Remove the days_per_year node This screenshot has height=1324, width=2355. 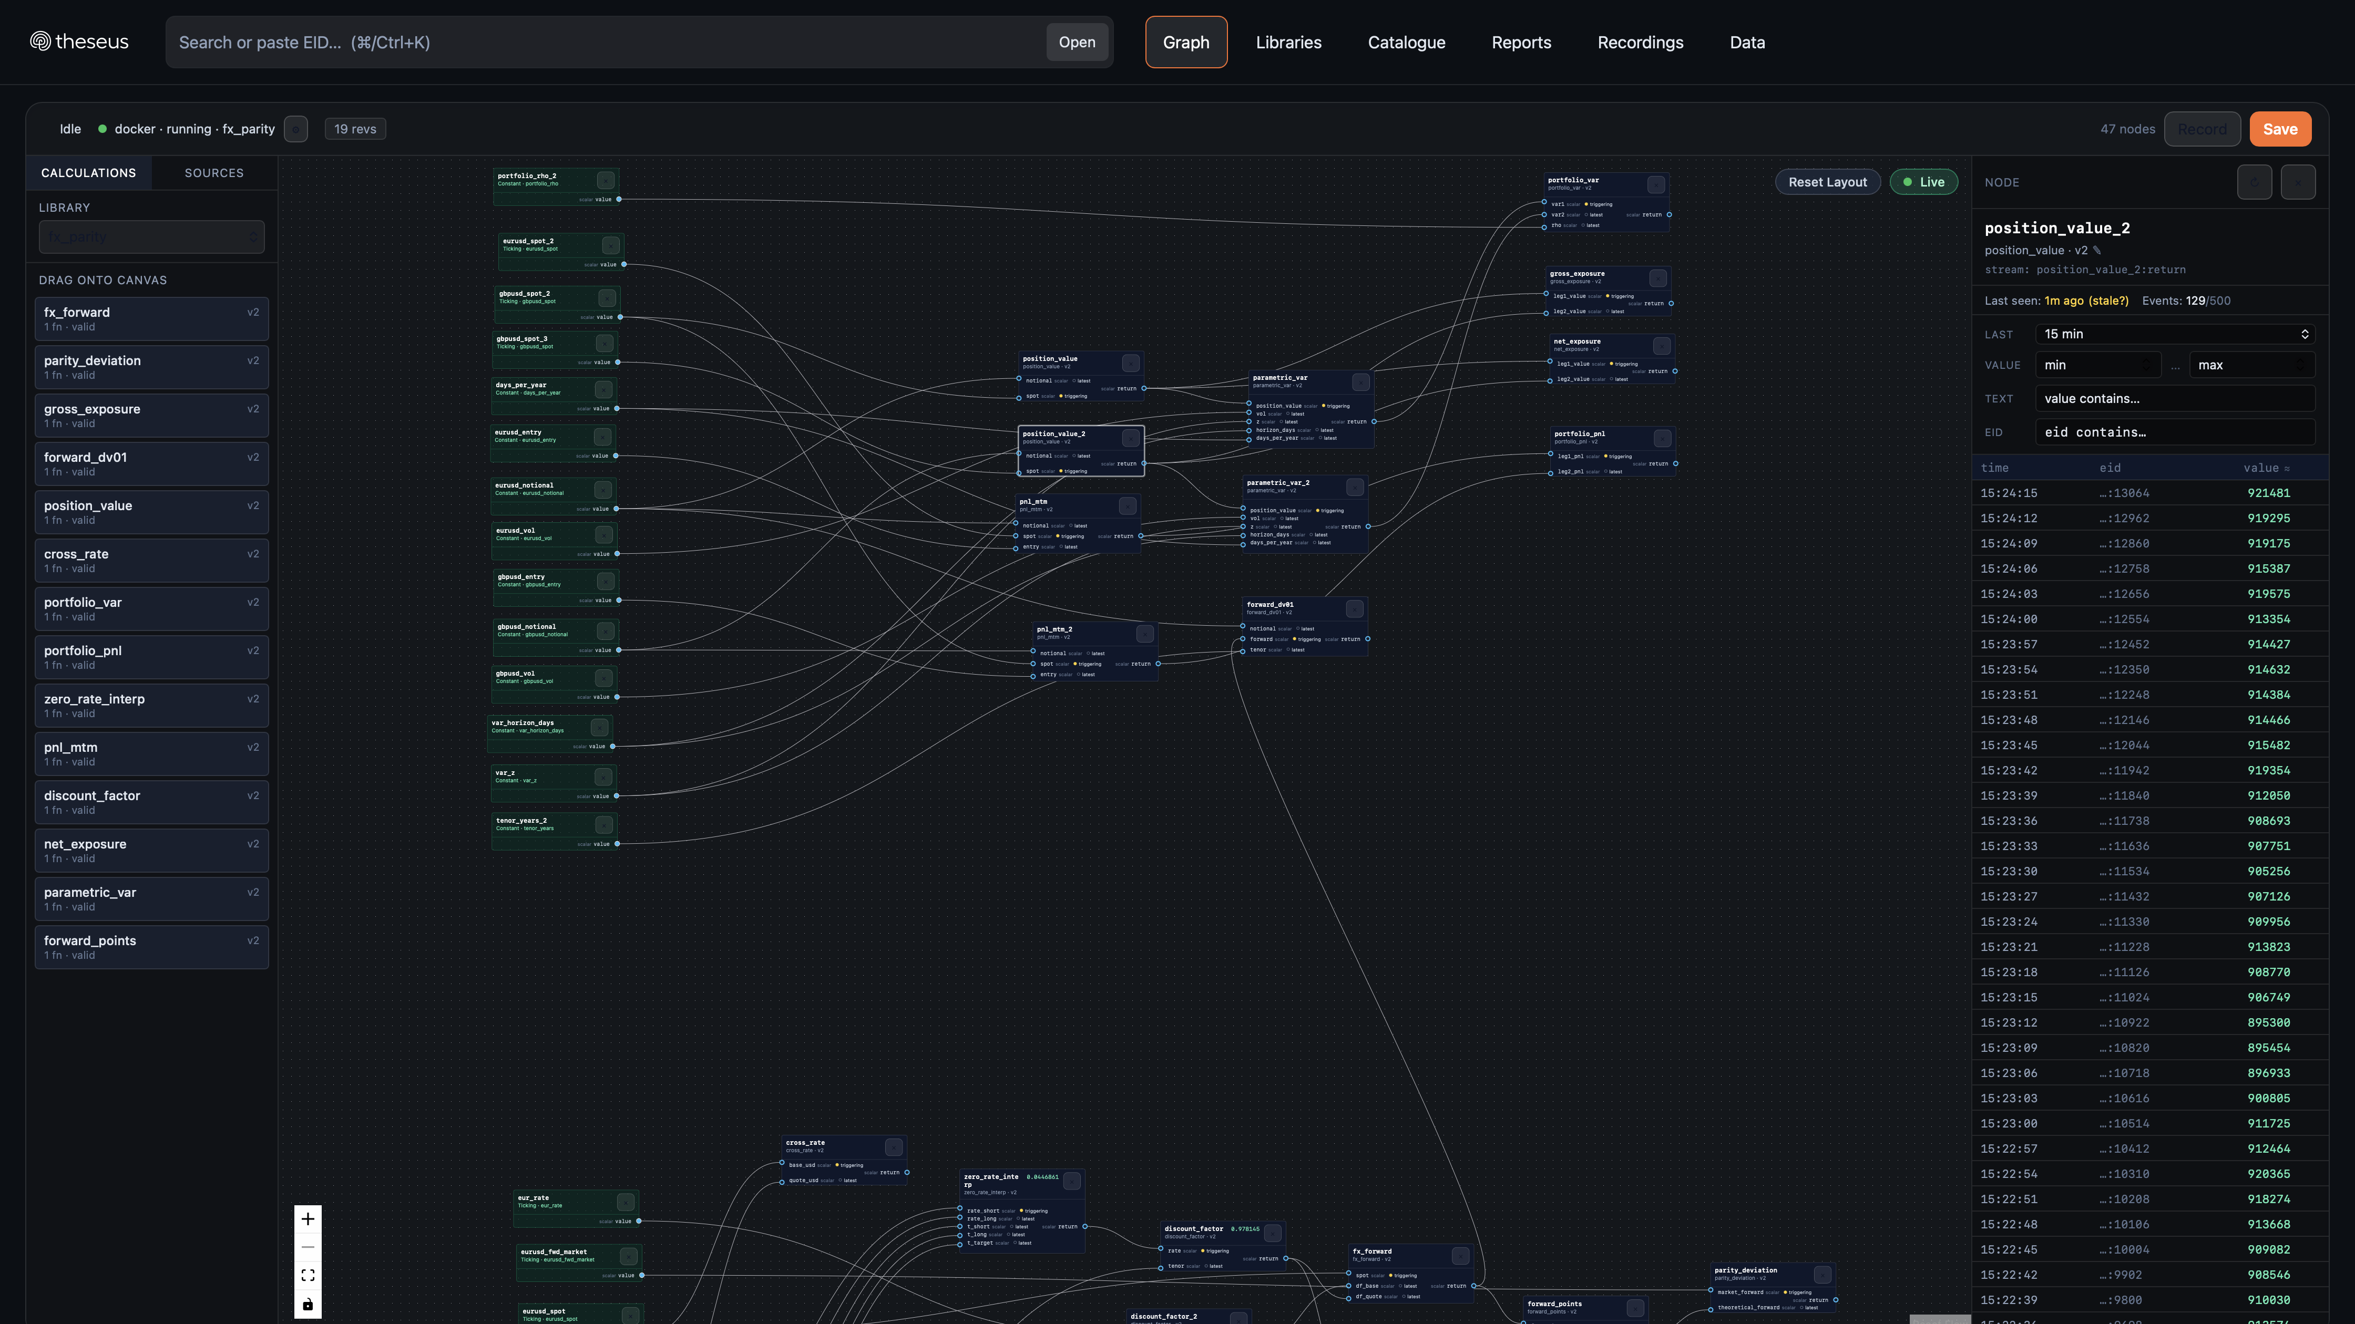pos(603,389)
